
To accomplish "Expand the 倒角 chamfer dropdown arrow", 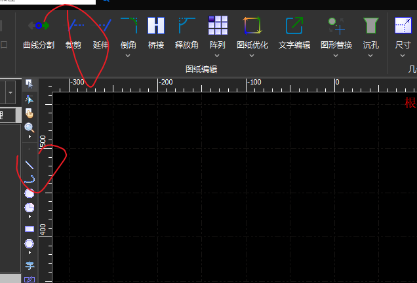I will point(128,56).
